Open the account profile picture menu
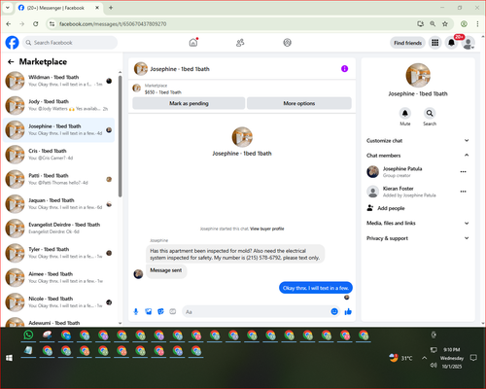Viewport: 486px width, 389px height. (468, 43)
